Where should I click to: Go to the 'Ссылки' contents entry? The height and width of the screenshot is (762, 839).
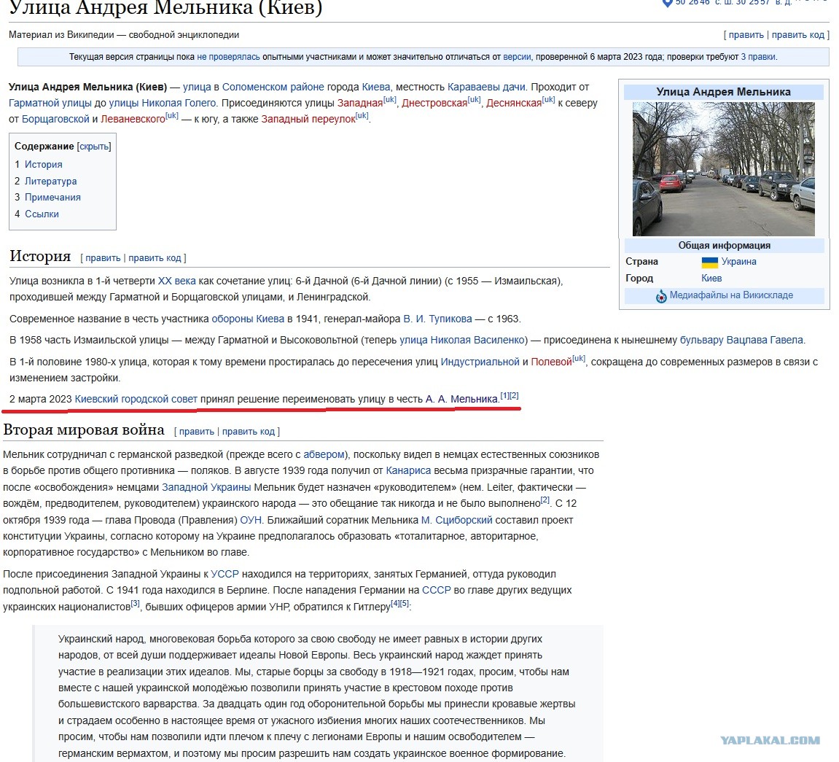tap(42, 214)
